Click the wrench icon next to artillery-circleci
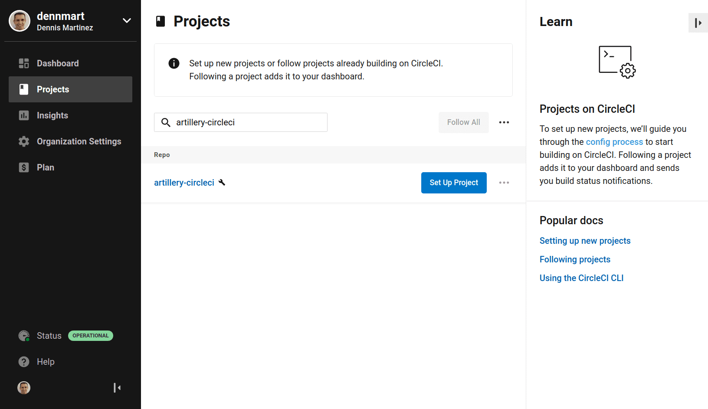This screenshot has height=409, width=708. 222,183
